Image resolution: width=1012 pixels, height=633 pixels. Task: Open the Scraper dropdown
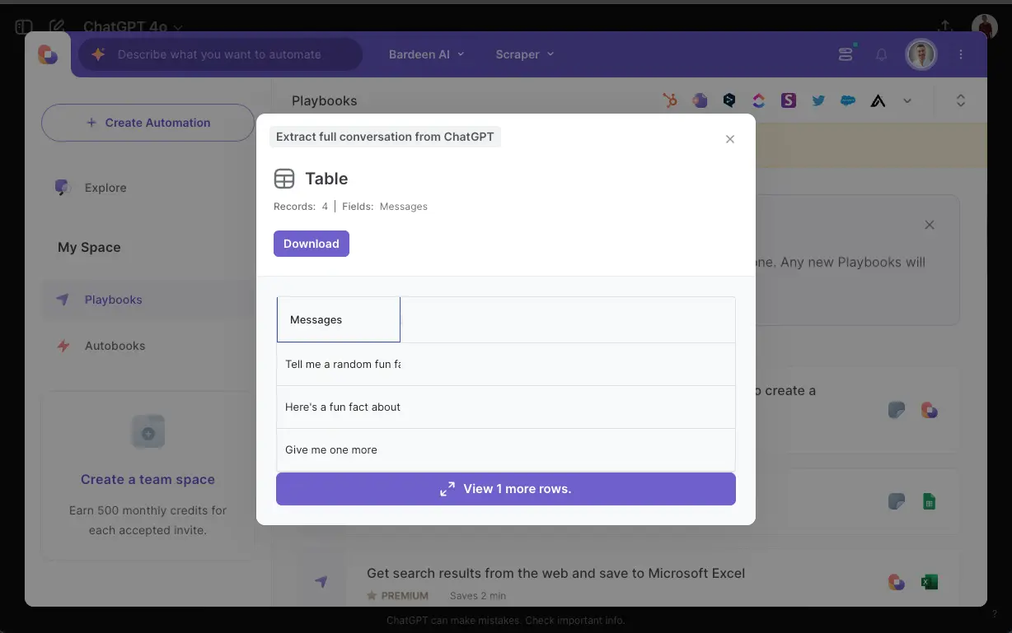click(x=524, y=54)
